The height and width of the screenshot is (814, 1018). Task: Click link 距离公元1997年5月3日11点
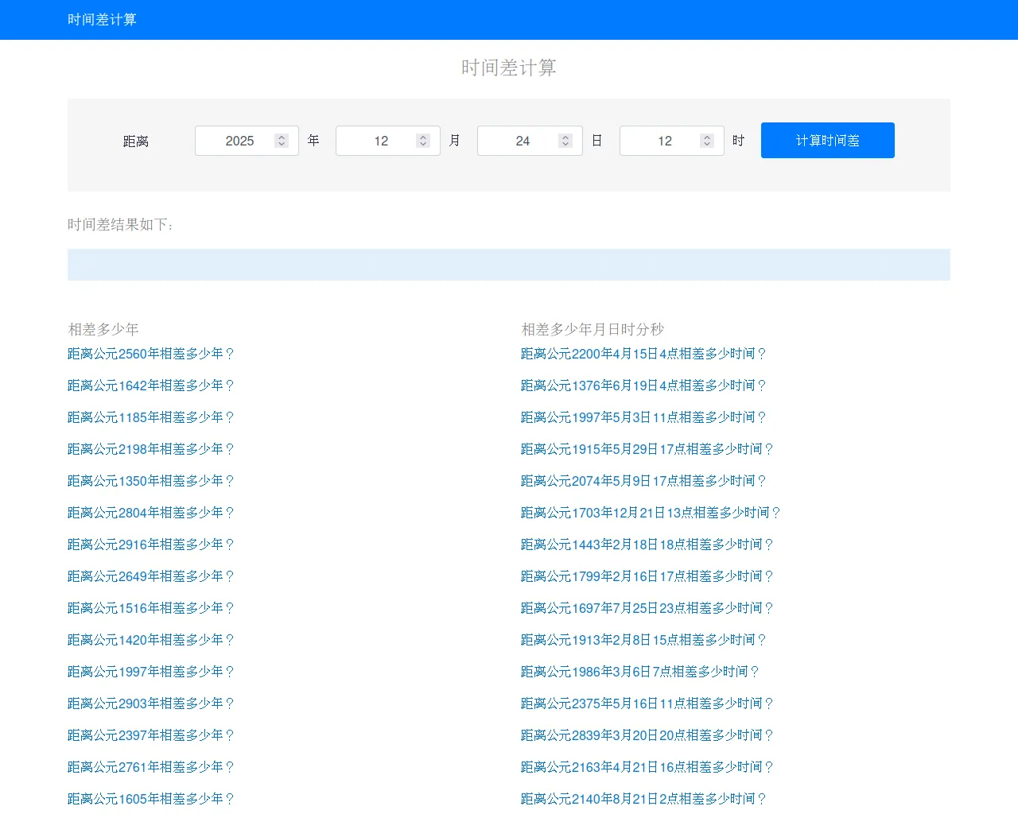(643, 417)
